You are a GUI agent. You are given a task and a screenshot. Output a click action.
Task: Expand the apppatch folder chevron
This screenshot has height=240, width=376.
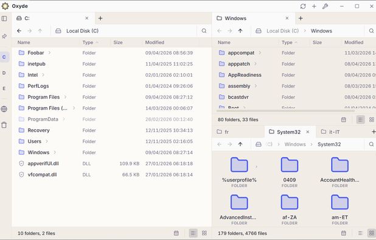point(256,64)
